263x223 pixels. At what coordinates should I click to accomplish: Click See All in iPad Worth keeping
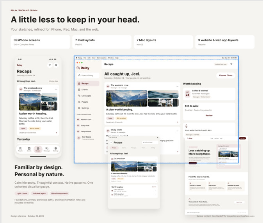pyautogui.click(x=154, y=187)
